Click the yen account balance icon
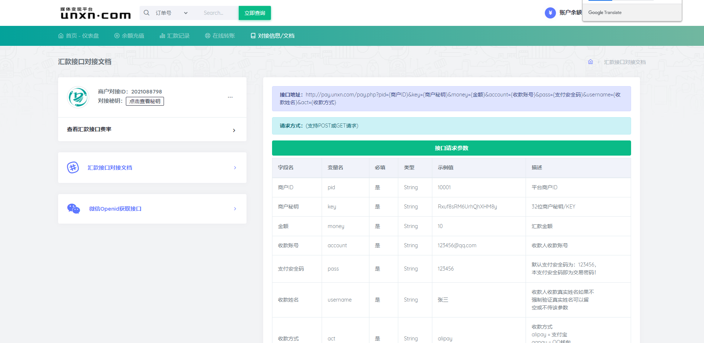The width and height of the screenshot is (704, 343). [x=550, y=13]
